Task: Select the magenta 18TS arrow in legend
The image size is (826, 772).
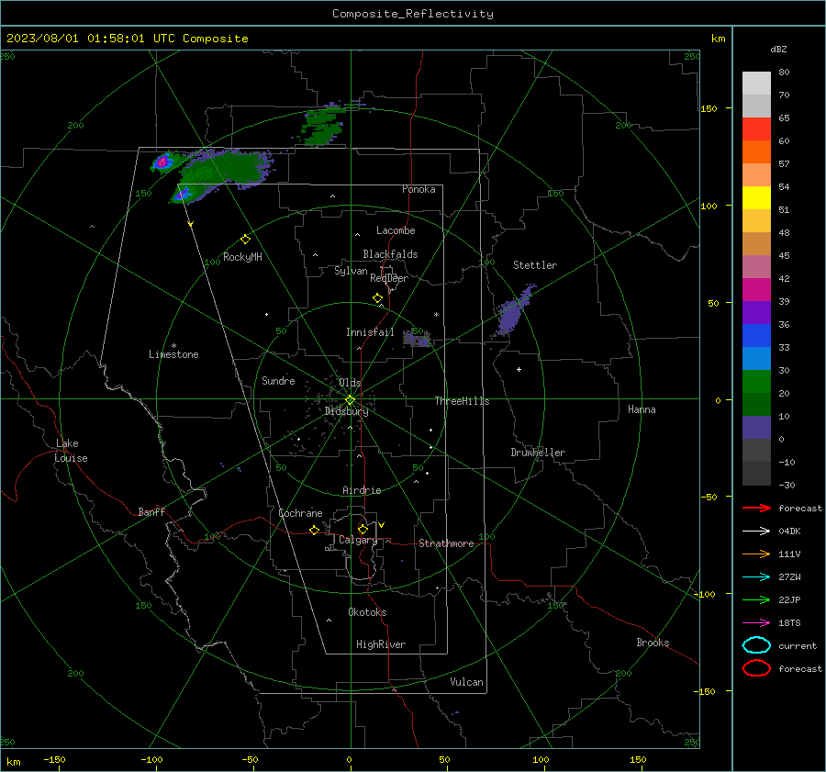Action: (x=756, y=623)
